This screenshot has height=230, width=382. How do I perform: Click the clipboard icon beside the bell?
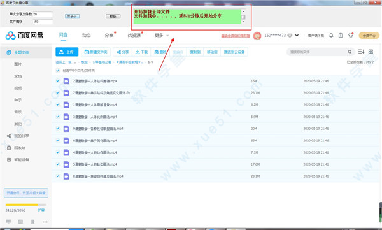(x=341, y=36)
